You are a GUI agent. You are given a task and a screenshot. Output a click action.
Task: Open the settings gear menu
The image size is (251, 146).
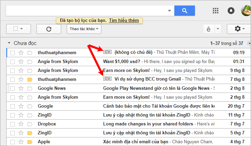pos(239,29)
